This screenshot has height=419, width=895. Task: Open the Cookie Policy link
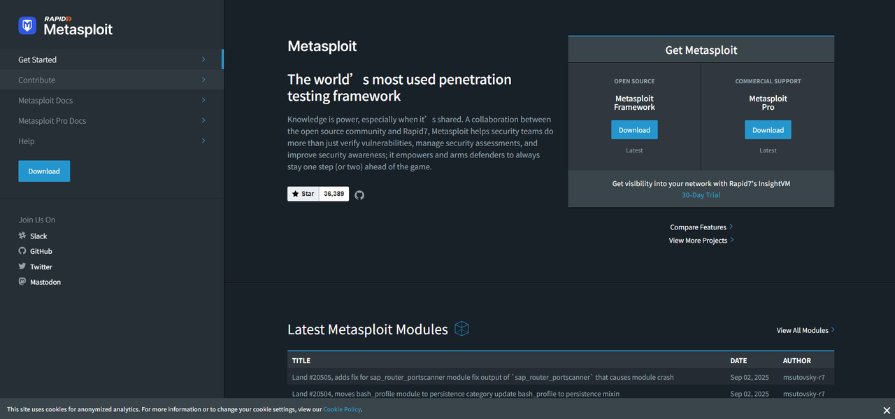pyautogui.click(x=342, y=409)
